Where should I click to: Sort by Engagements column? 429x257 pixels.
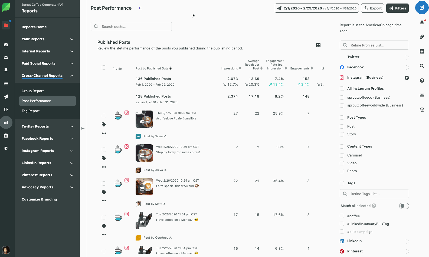(302, 68)
